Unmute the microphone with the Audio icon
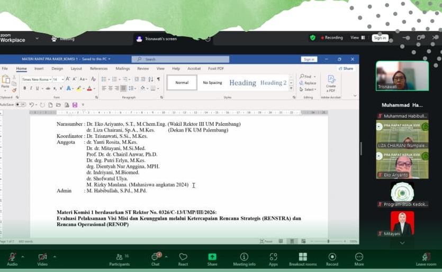 [12, 257]
